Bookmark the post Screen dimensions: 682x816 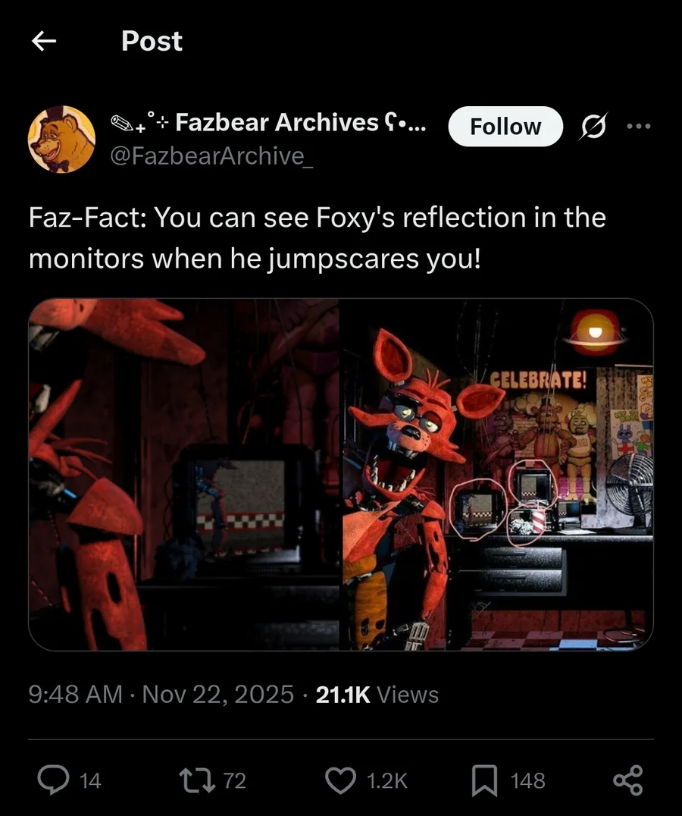click(484, 780)
